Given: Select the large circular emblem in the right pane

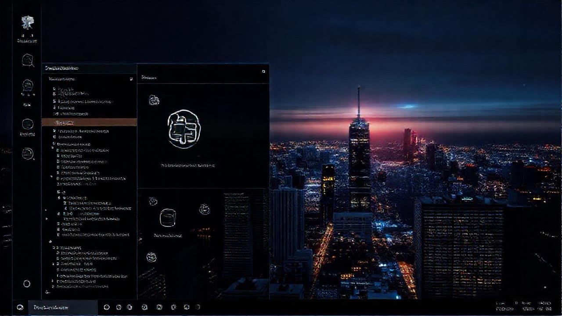Looking at the screenshot, I should pyautogui.click(x=184, y=129).
